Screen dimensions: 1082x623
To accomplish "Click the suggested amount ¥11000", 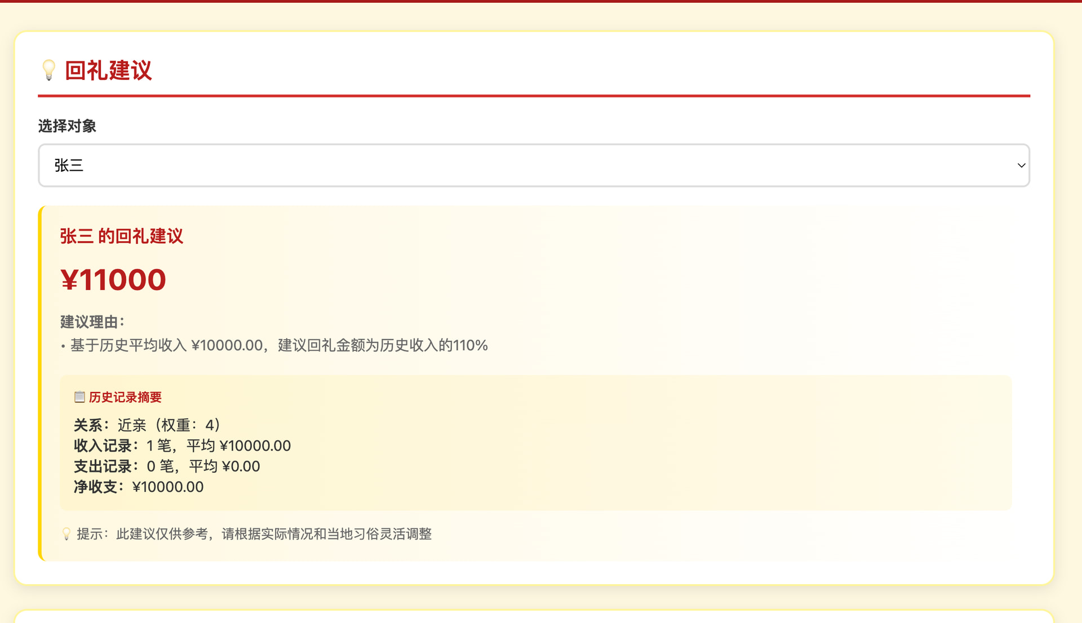I will [113, 280].
